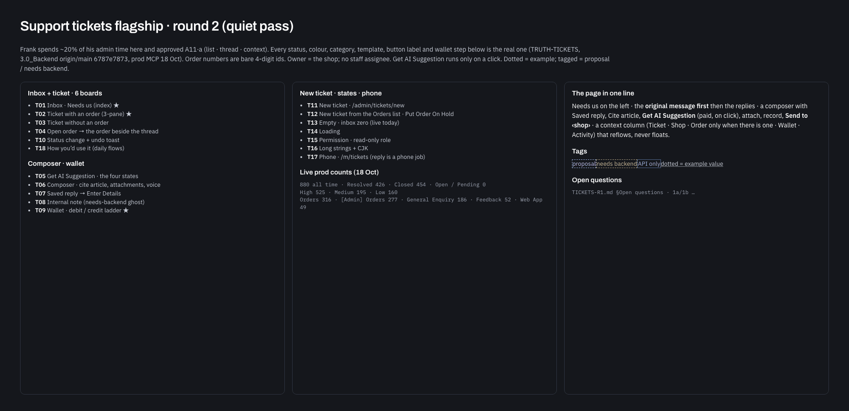Open T01 Inbox · Needs us board
849x411 pixels.
[77, 105]
